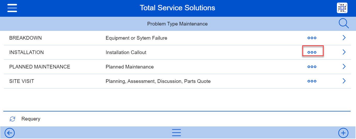Open the three-dot options for PLANNED MAINTENANCE
356x139 pixels.
[x=312, y=67]
